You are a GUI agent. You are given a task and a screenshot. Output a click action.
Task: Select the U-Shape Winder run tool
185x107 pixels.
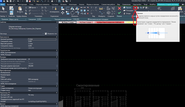(x=146, y=8)
